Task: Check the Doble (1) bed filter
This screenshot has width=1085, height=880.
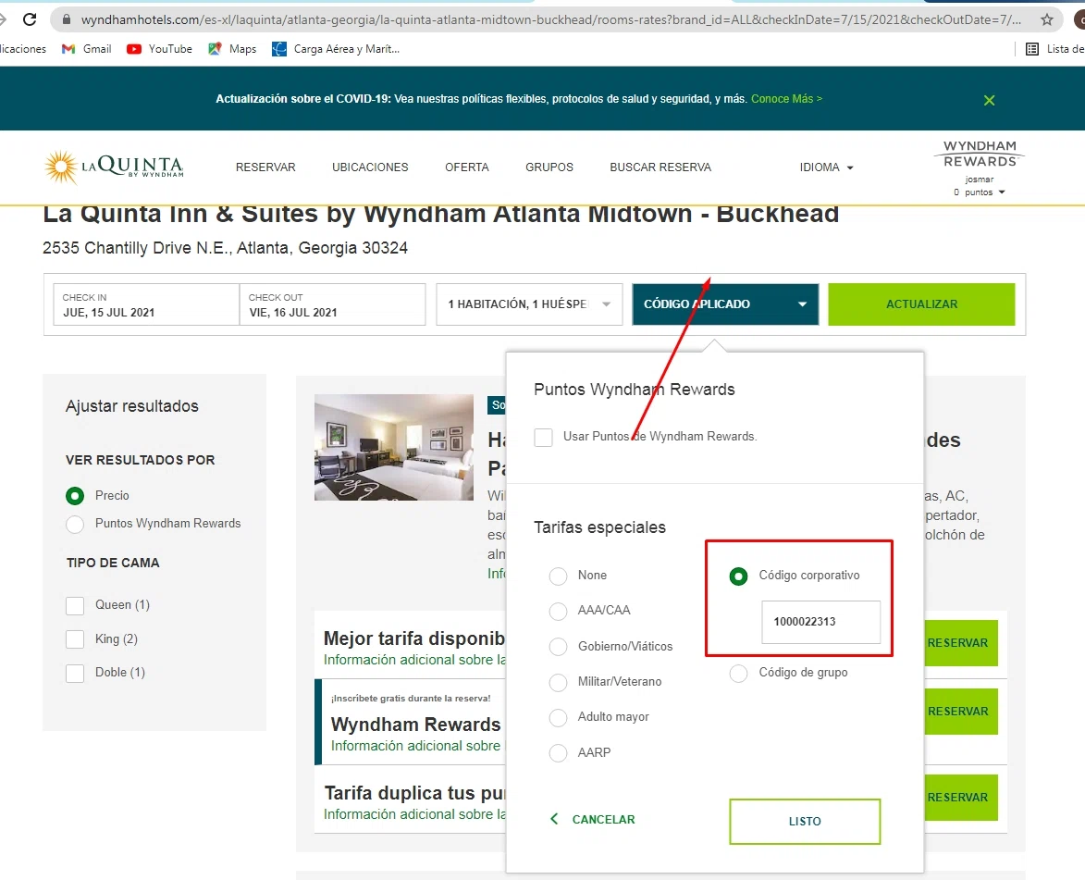Action: (x=75, y=673)
